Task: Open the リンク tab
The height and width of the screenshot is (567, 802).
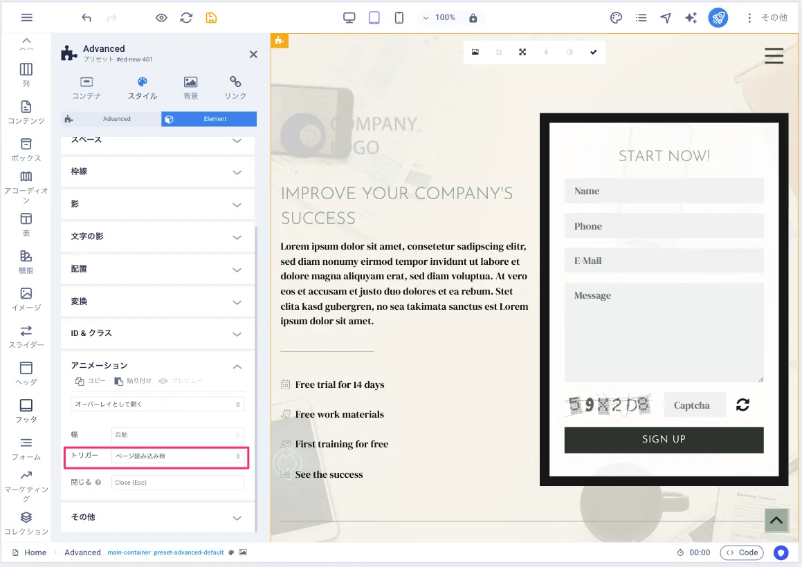Action: [x=235, y=88]
